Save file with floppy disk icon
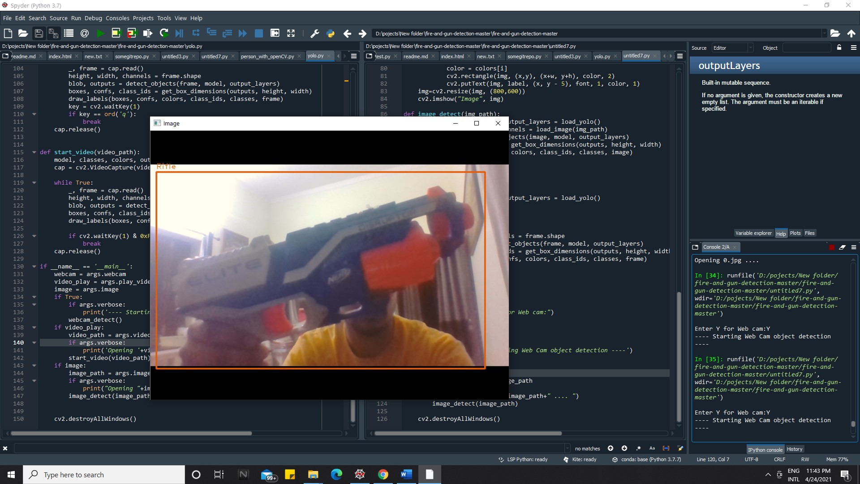Viewport: 860px width, 484px height. click(39, 33)
